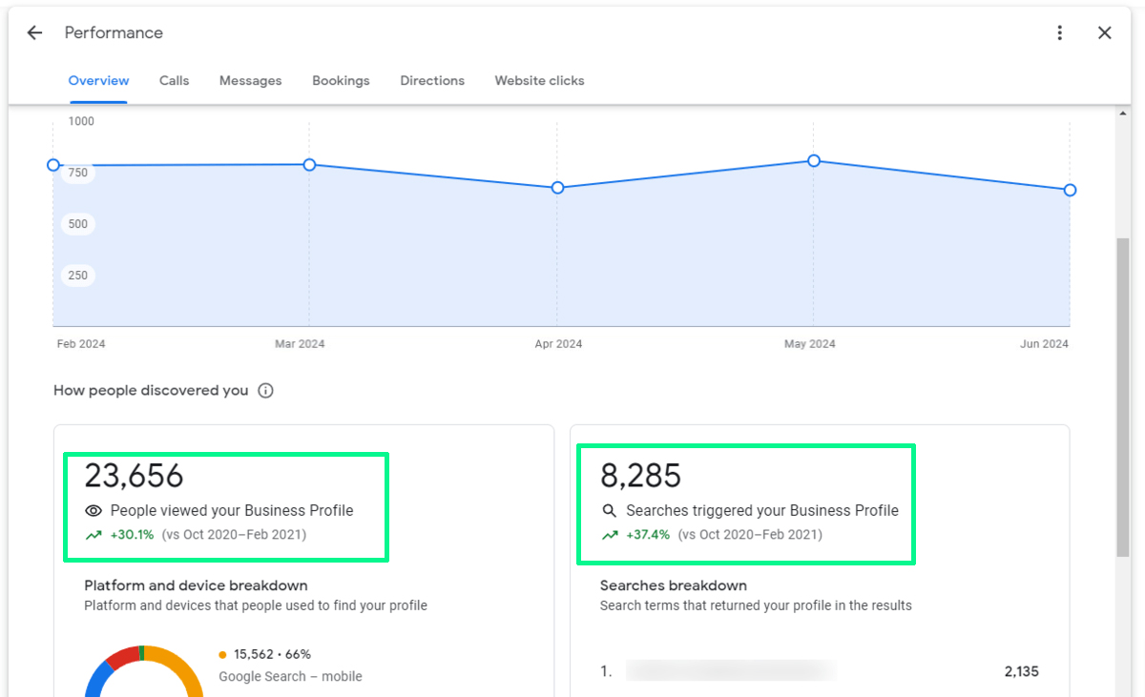Open the three-dot more options menu
Image resolution: width=1145 pixels, height=697 pixels.
click(x=1060, y=32)
